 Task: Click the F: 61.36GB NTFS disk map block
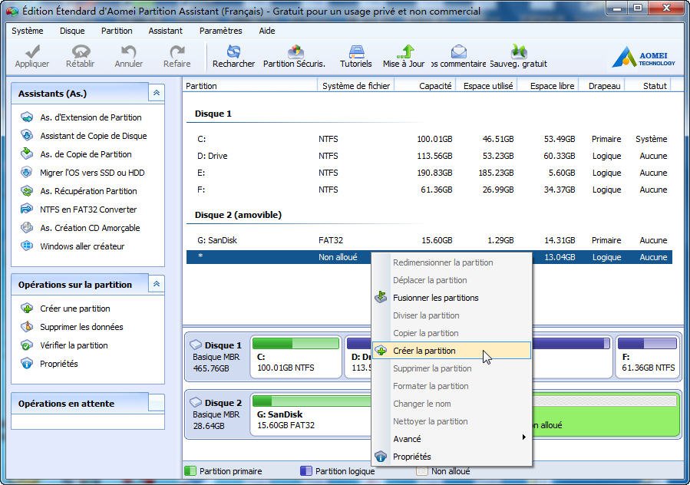pyautogui.click(x=648, y=357)
